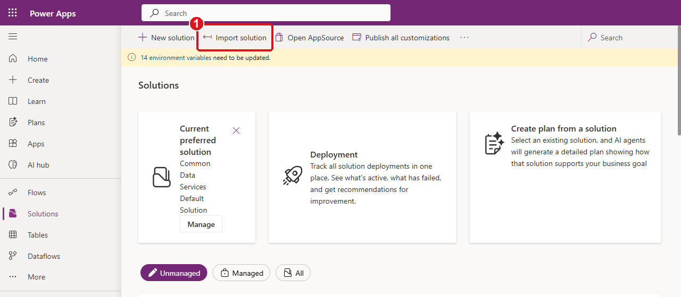Select the Unmanaged filter pill

click(174, 273)
